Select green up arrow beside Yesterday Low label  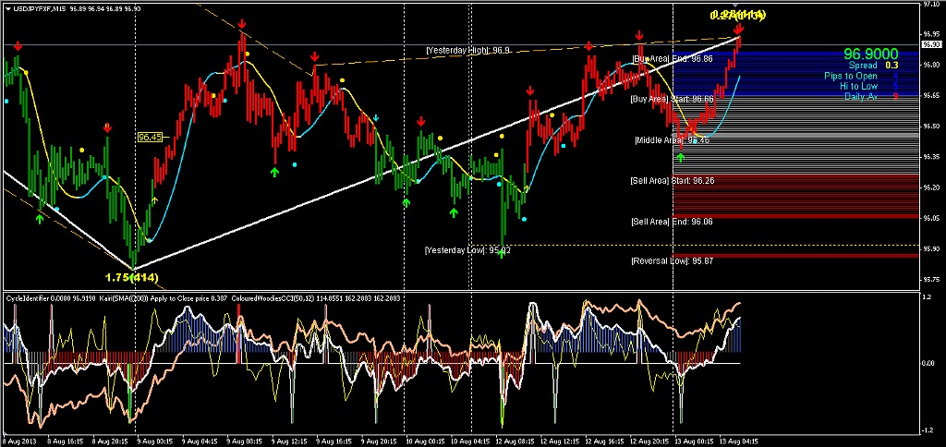click(502, 252)
